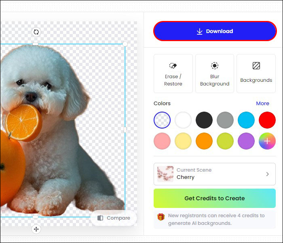Click the Compare button
This screenshot has width=283, height=243.
(x=114, y=218)
